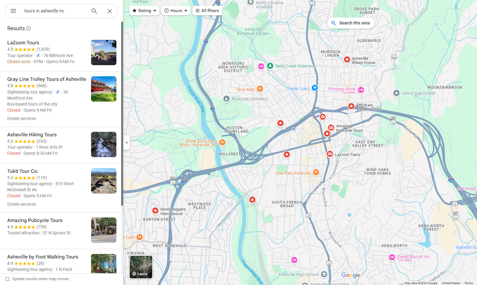Select TukIt Tour Co. result
477x285 pixels.
pos(23,171)
